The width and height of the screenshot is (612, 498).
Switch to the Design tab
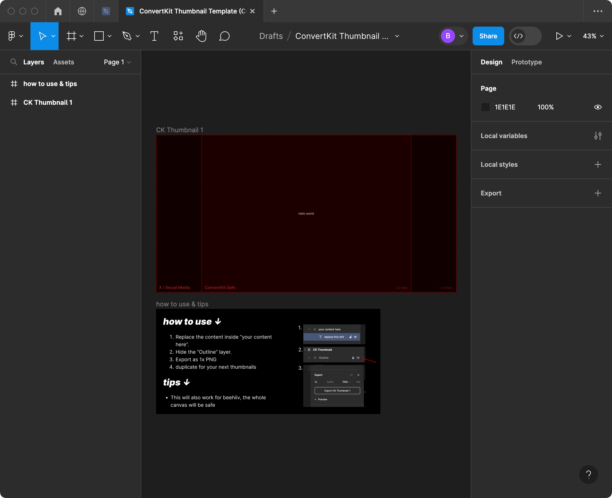(x=491, y=62)
